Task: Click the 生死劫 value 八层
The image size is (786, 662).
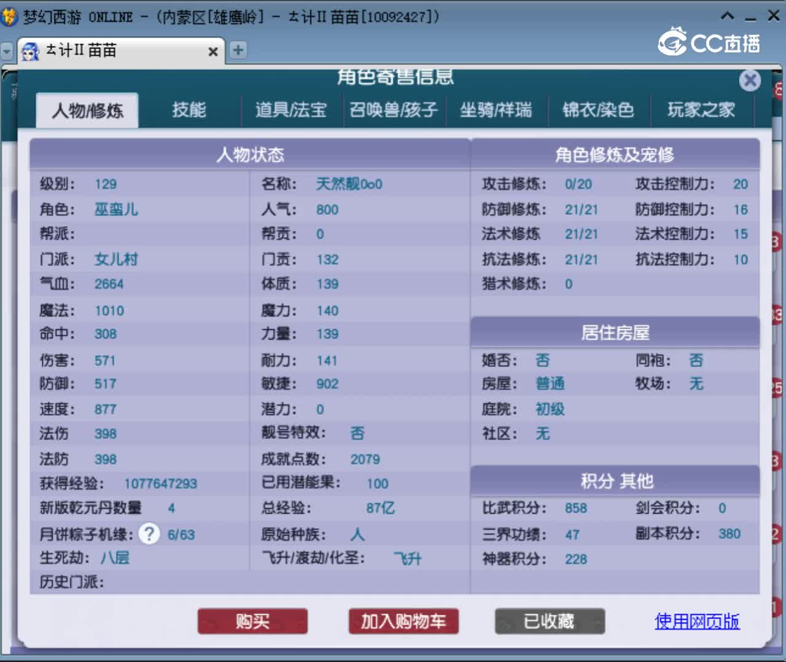Action: 115,558
